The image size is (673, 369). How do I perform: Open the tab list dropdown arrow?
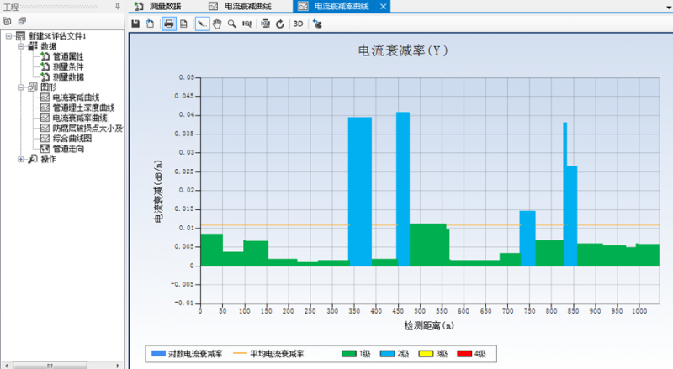tap(668, 8)
